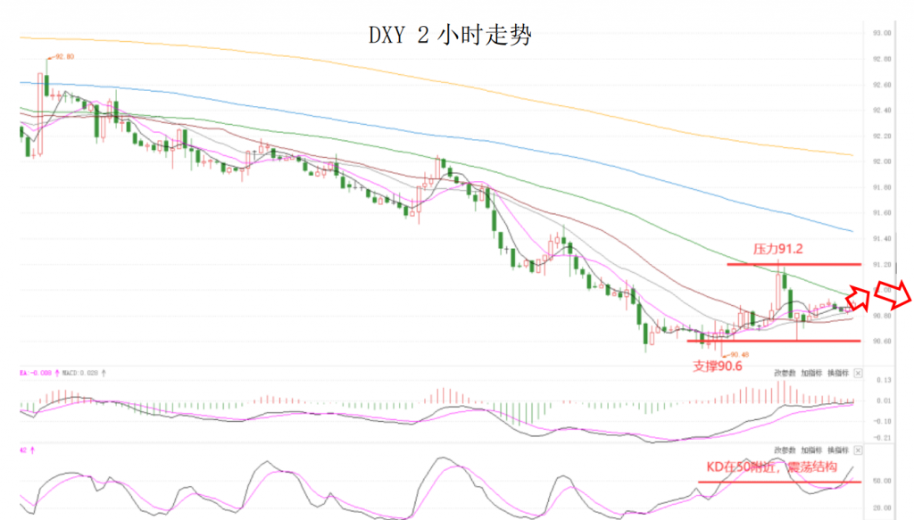Click 加指标 in the KD indicator panel
914x520 pixels.
[811, 450]
